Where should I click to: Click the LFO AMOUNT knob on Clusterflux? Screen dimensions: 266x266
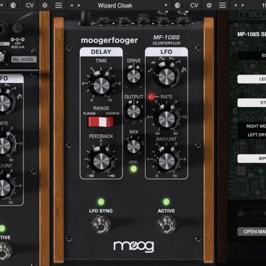[166, 161]
